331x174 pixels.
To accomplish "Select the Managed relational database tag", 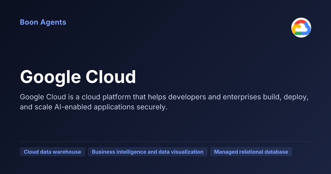I will pyautogui.click(x=251, y=152).
